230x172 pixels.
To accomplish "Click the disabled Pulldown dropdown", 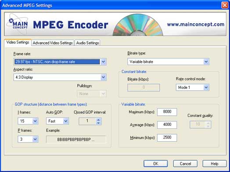I will pyautogui.click(x=92, y=94).
